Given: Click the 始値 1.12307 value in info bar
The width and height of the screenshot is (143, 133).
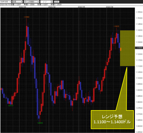Looking at the screenshot, I should click(x=16, y=5).
